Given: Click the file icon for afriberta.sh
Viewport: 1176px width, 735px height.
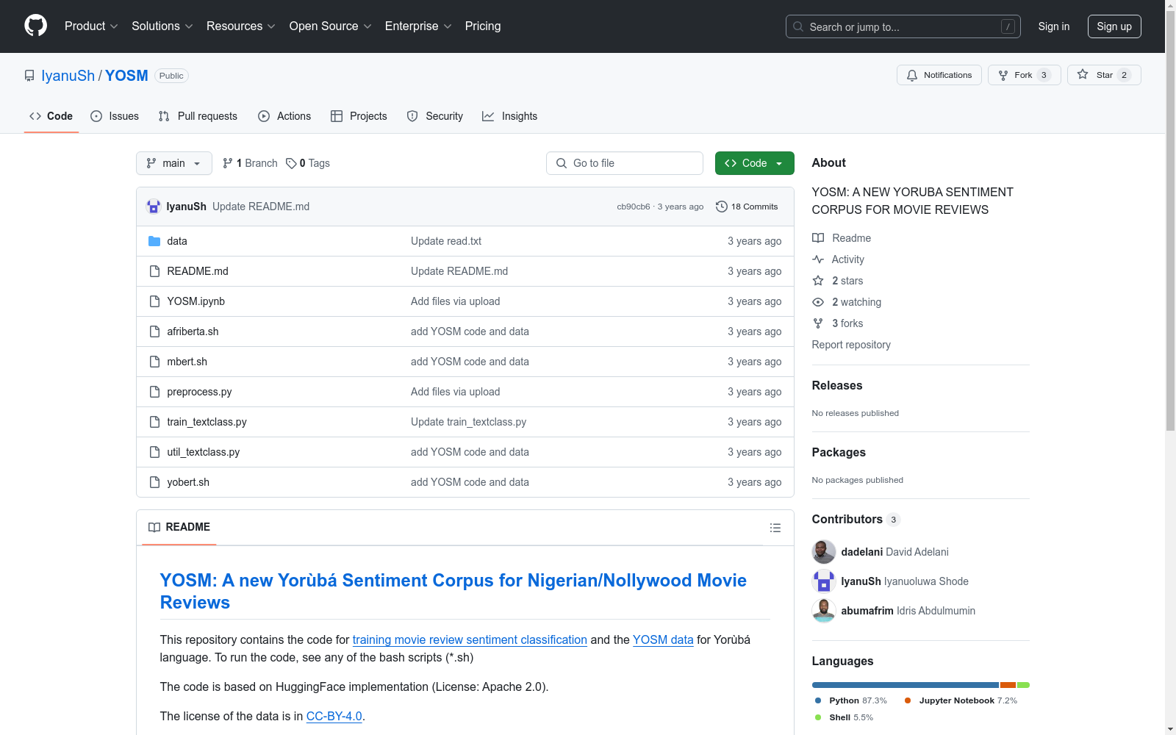Looking at the screenshot, I should tap(154, 331).
